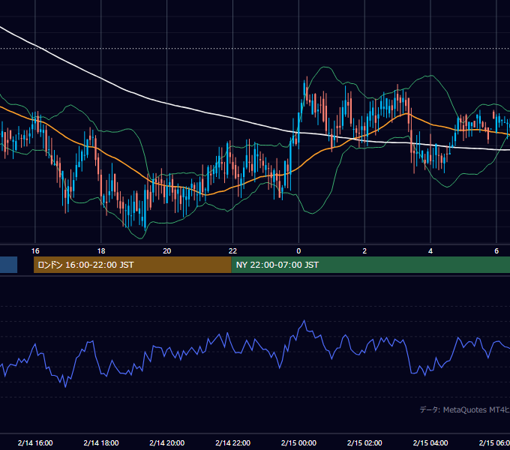510x450 pixels.
Task: Click the hour '18' axis tick label
Action: [101, 250]
